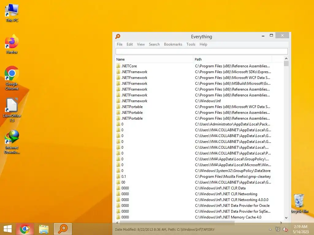Sort results by the Name column header
Image resolution: width=314 pixels, height=235 pixels.
point(154,59)
